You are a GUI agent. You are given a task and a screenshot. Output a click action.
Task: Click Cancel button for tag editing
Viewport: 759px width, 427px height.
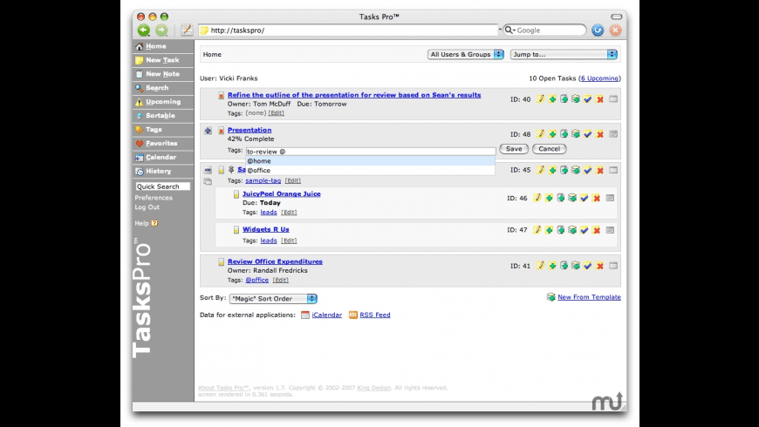coord(550,149)
